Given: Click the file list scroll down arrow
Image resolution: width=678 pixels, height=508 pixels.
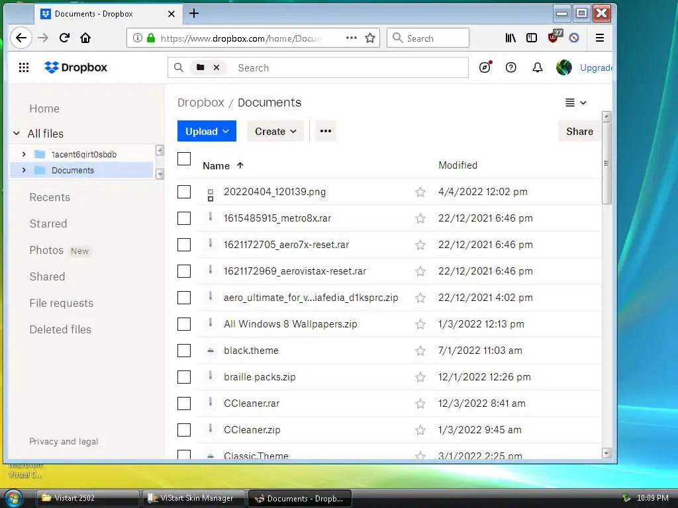Looking at the screenshot, I should click(606, 453).
